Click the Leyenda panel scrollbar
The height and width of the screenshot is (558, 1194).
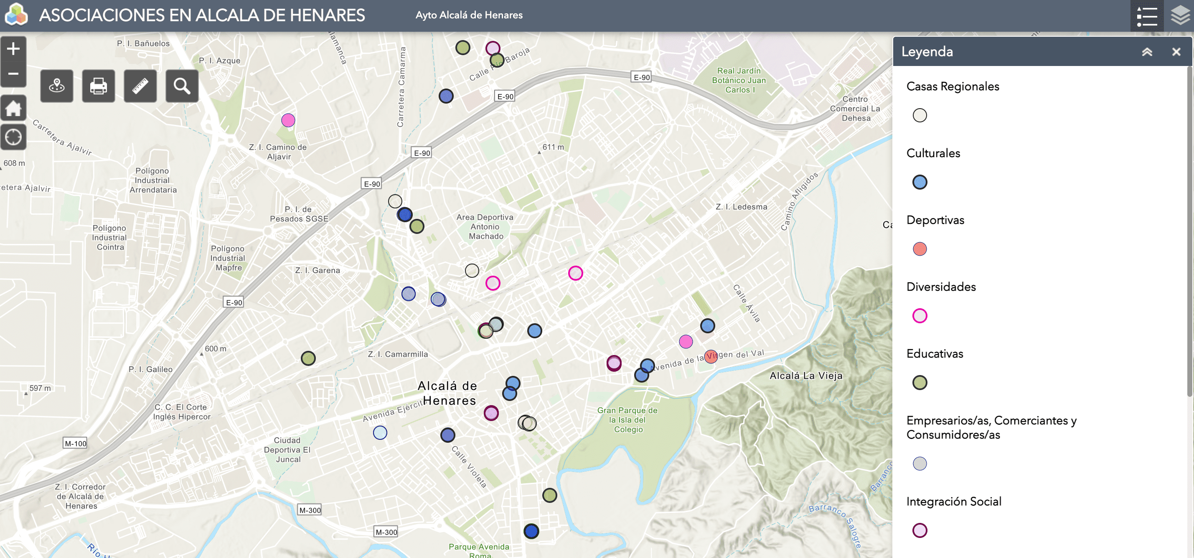point(1189,232)
